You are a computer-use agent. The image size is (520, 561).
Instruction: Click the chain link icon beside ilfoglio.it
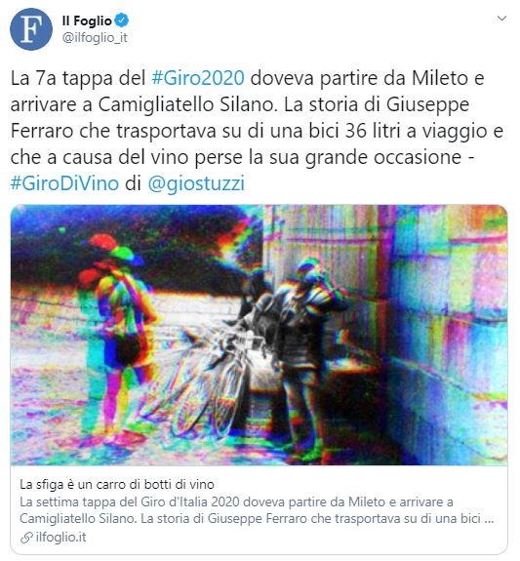[x=26, y=538]
